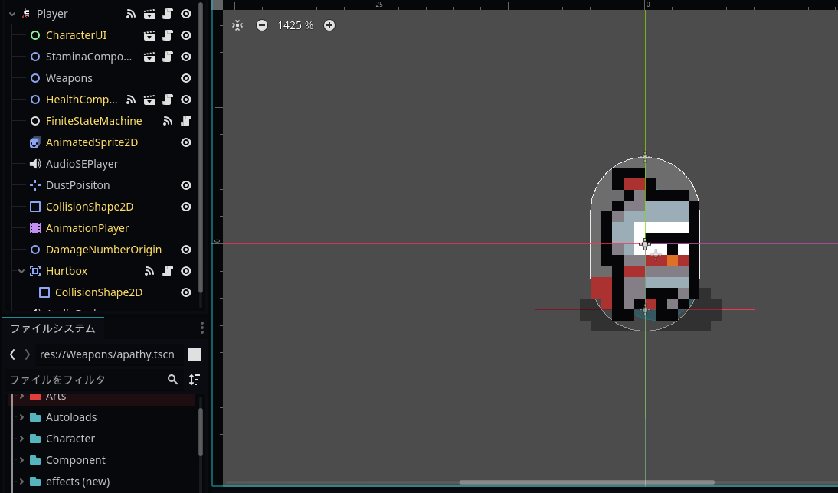Click the res://Weapons/apathy.tscn path field
The width and height of the screenshot is (838, 493).
pyautogui.click(x=109, y=354)
